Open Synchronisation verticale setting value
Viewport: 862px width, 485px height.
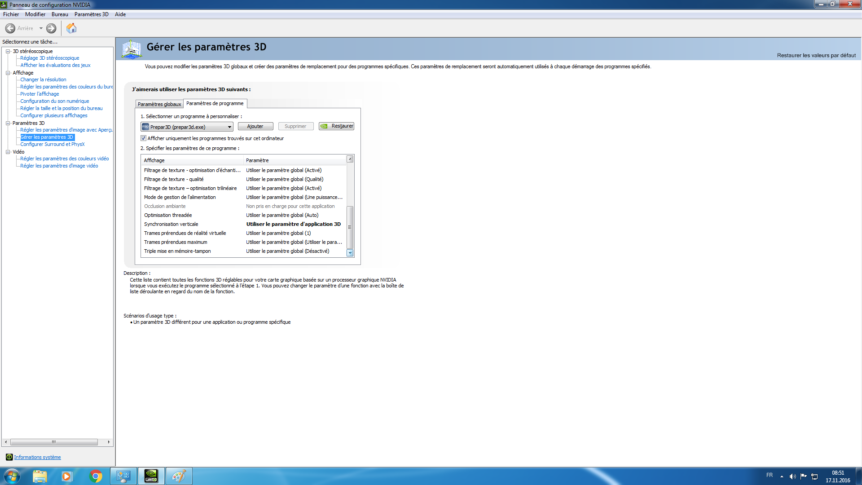coord(293,224)
